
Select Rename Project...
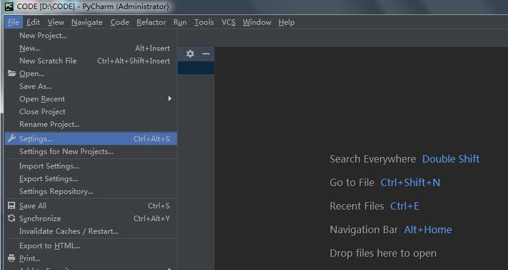tap(91, 124)
